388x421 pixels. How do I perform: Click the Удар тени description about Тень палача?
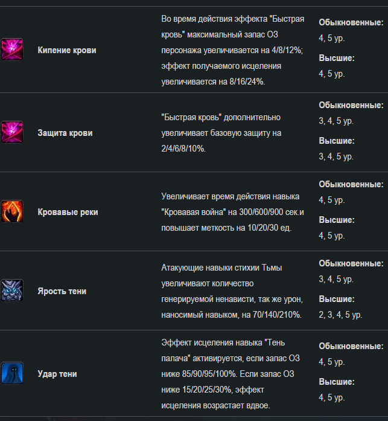click(231, 374)
